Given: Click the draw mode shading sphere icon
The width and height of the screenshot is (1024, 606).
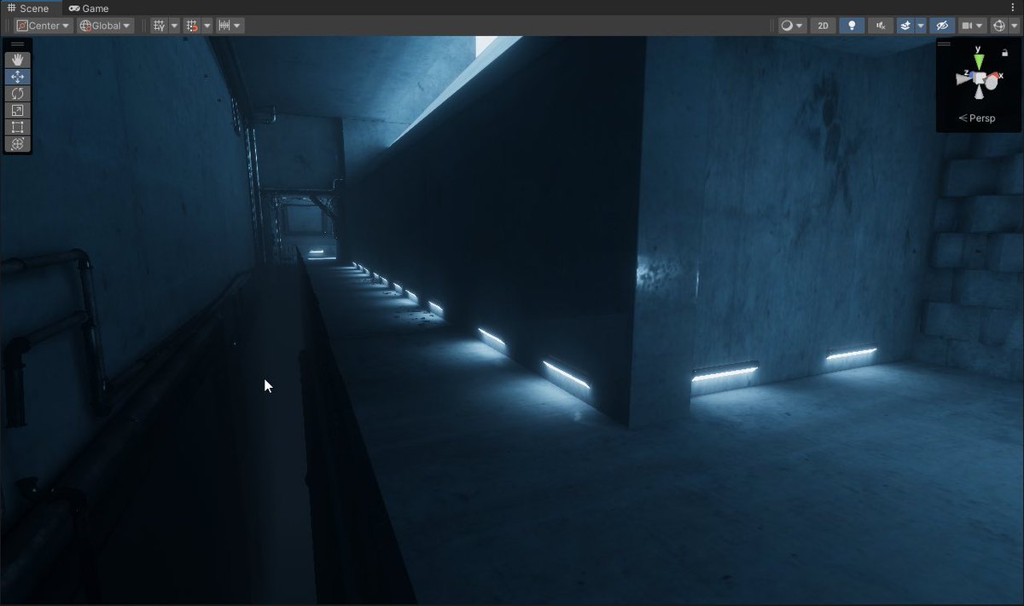Looking at the screenshot, I should pyautogui.click(x=787, y=26).
